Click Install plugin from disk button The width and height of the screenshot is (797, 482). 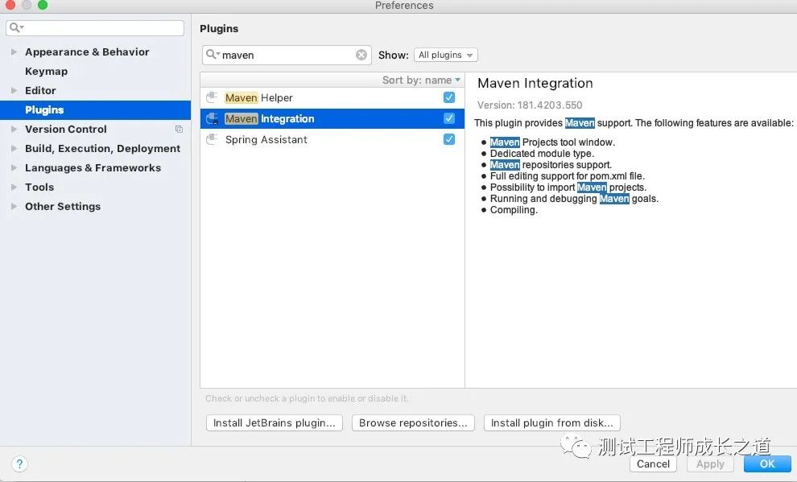pos(552,422)
